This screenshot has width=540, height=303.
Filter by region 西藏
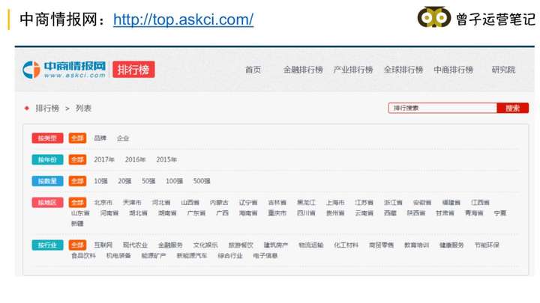coord(390,213)
